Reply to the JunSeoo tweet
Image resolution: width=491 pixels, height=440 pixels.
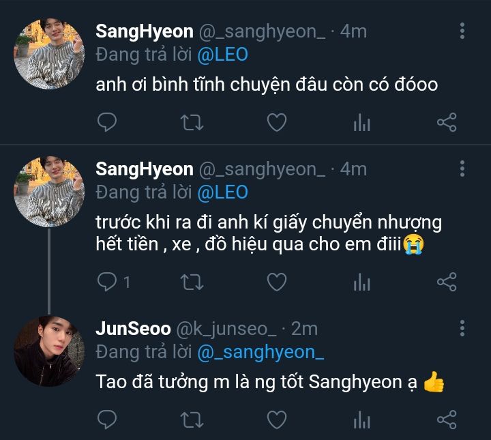[106, 418]
